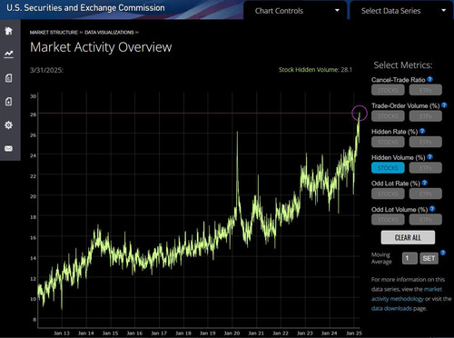Click the Jan 25 x-axis label
The image size is (454, 338).
point(354,333)
